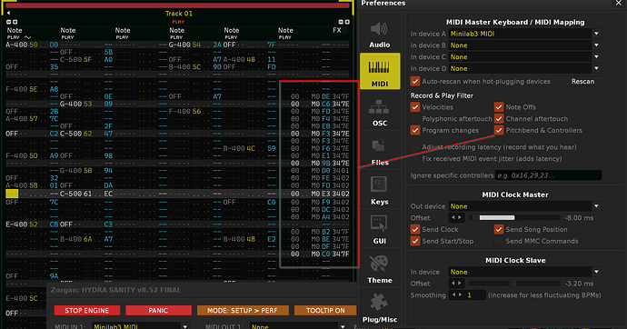
Task: Click Smoothing value stepper arrows
Action: tap(456, 295)
